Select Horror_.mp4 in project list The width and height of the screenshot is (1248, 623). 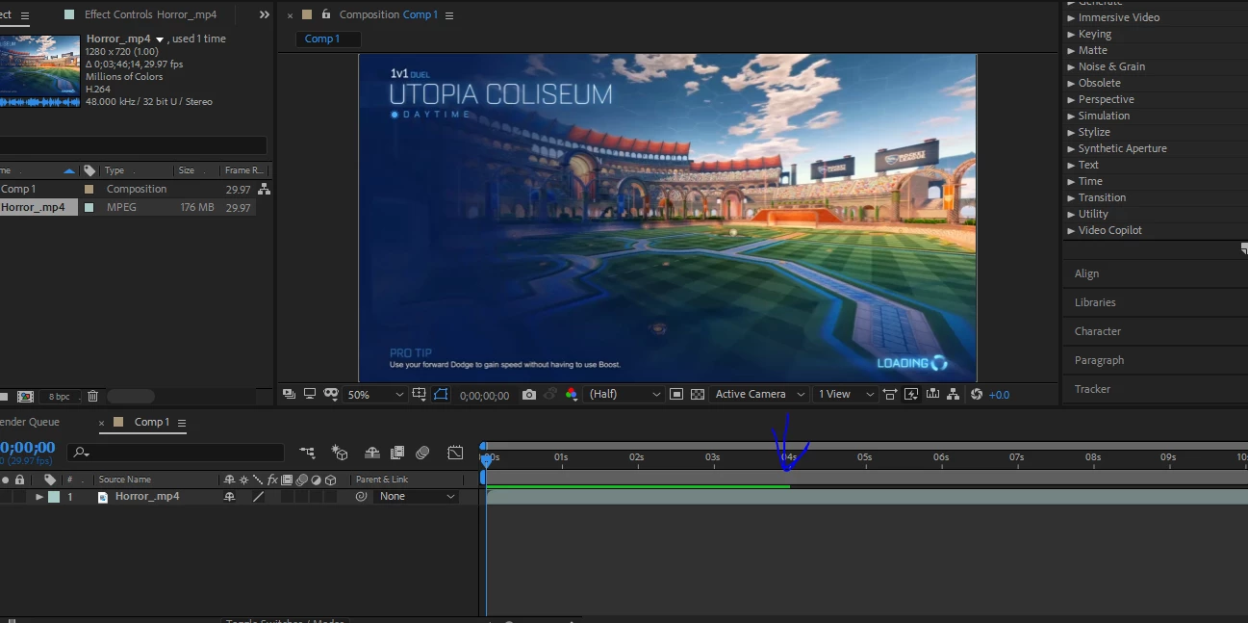(x=32, y=207)
